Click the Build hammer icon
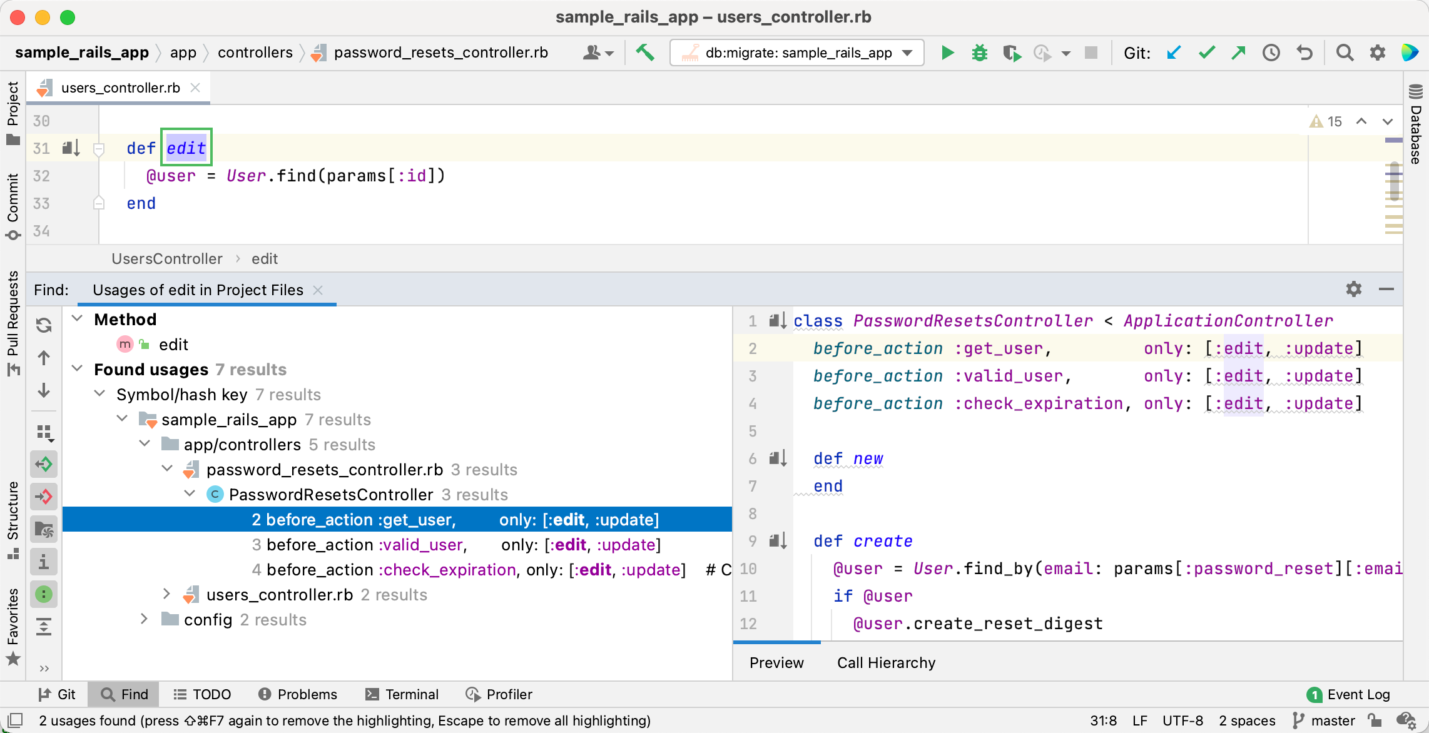Viewport: 1429px width, 733px height. click(x=645, y=53)
